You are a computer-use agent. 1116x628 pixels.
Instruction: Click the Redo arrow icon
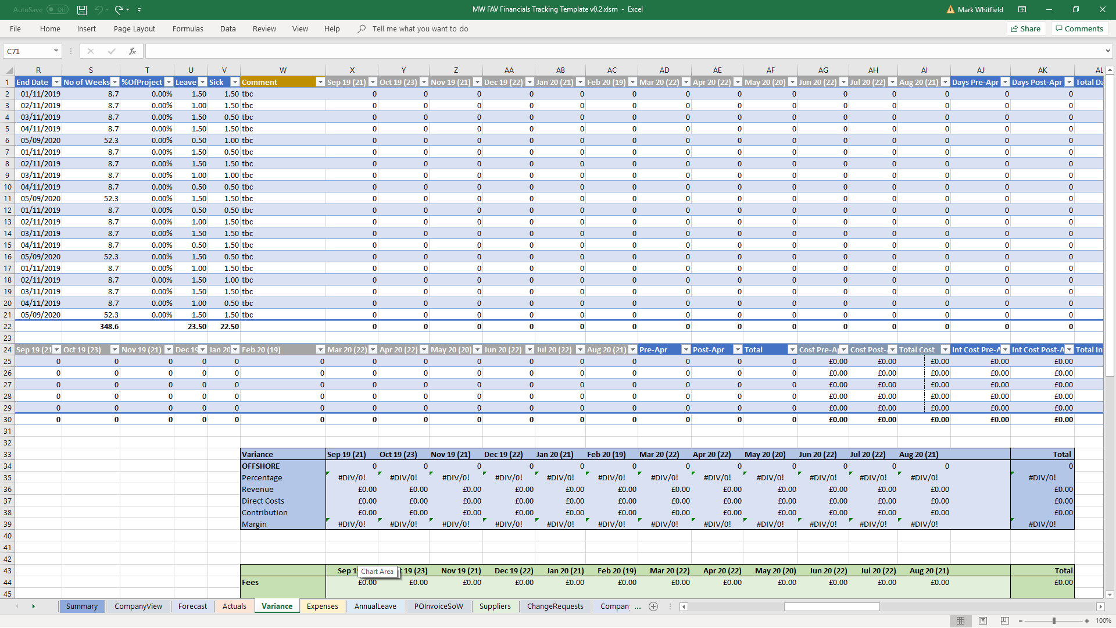pyautogui.click(x=119, y=10)
